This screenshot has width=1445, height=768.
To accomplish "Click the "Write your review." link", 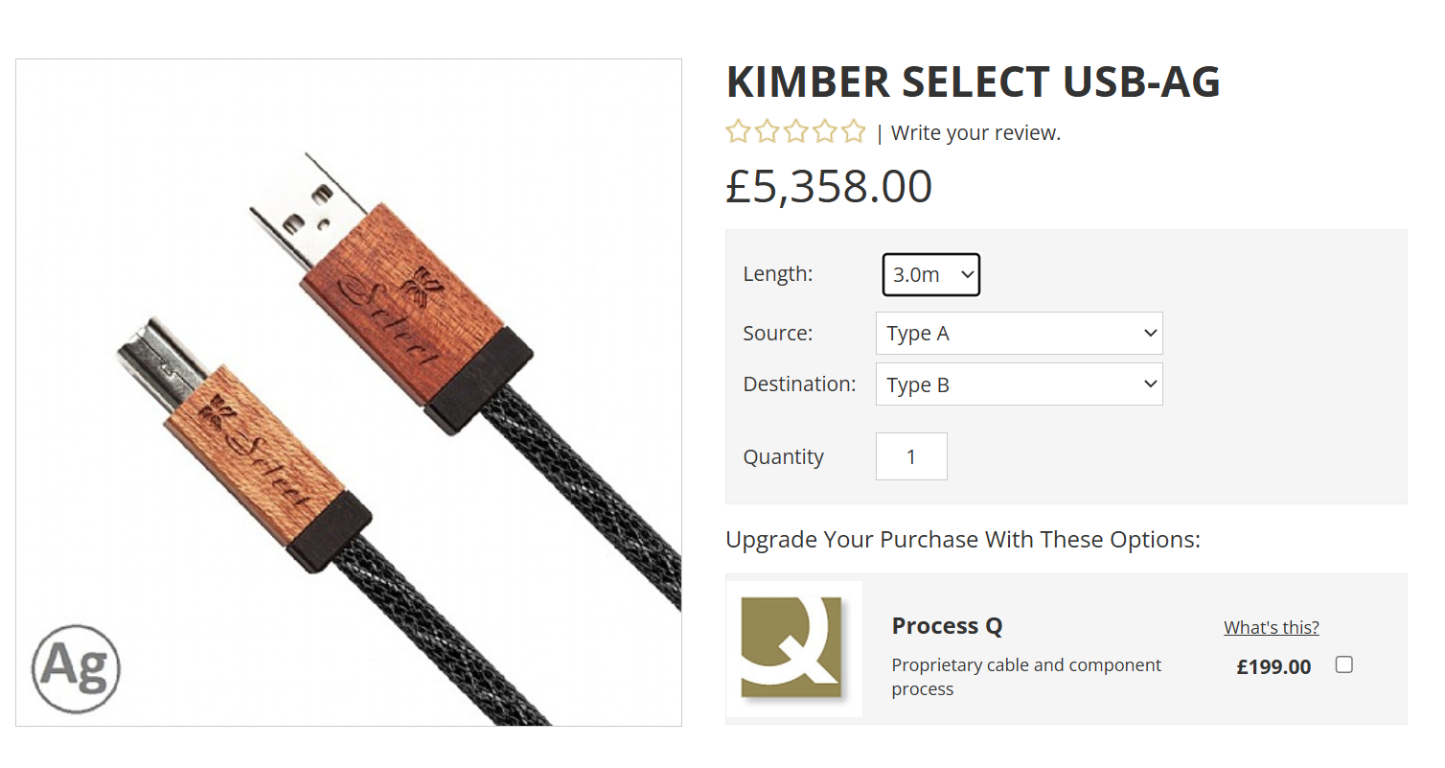I will pyautogui.click(x=975, y=133).
